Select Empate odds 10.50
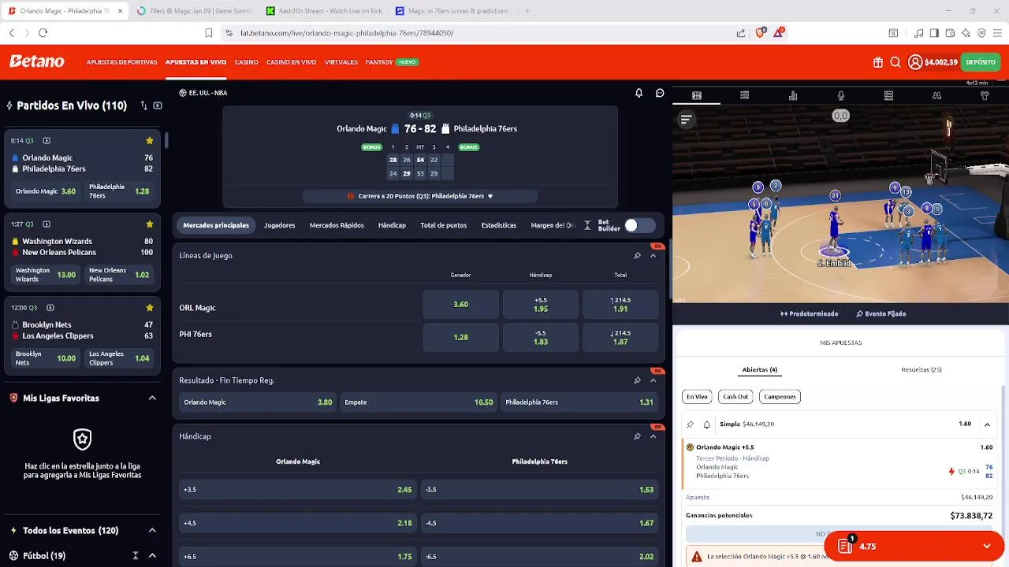1009x567 pixels. tap(418, 402)
